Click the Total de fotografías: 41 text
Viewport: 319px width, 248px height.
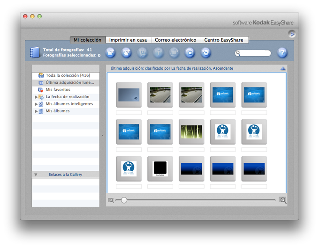68,50
